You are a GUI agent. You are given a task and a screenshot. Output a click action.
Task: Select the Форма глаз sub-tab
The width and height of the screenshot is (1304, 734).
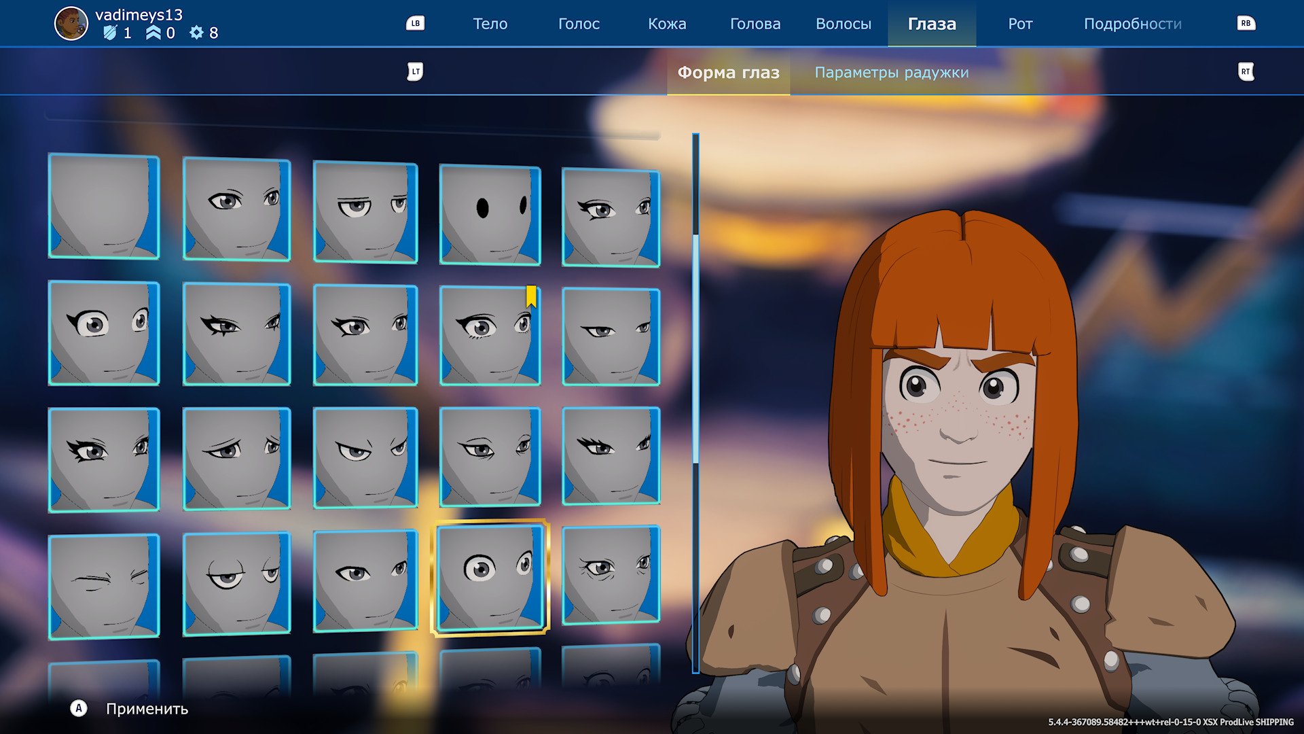[728, 72]
